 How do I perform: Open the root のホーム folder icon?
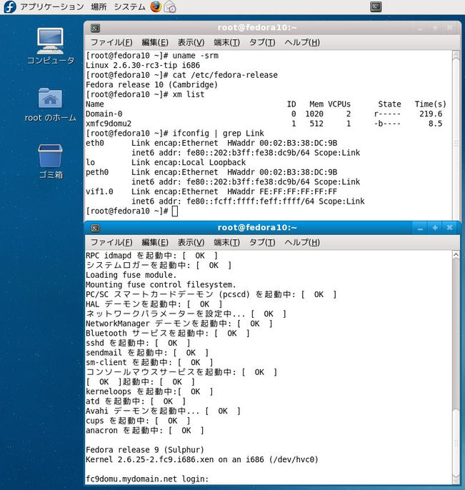pyautogui.click(x=51, y=105)
